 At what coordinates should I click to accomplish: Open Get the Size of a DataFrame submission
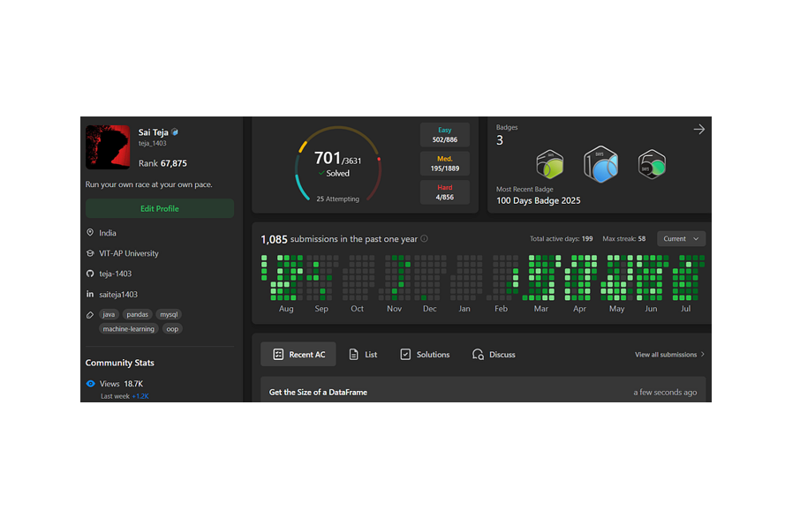pos(483,390)
